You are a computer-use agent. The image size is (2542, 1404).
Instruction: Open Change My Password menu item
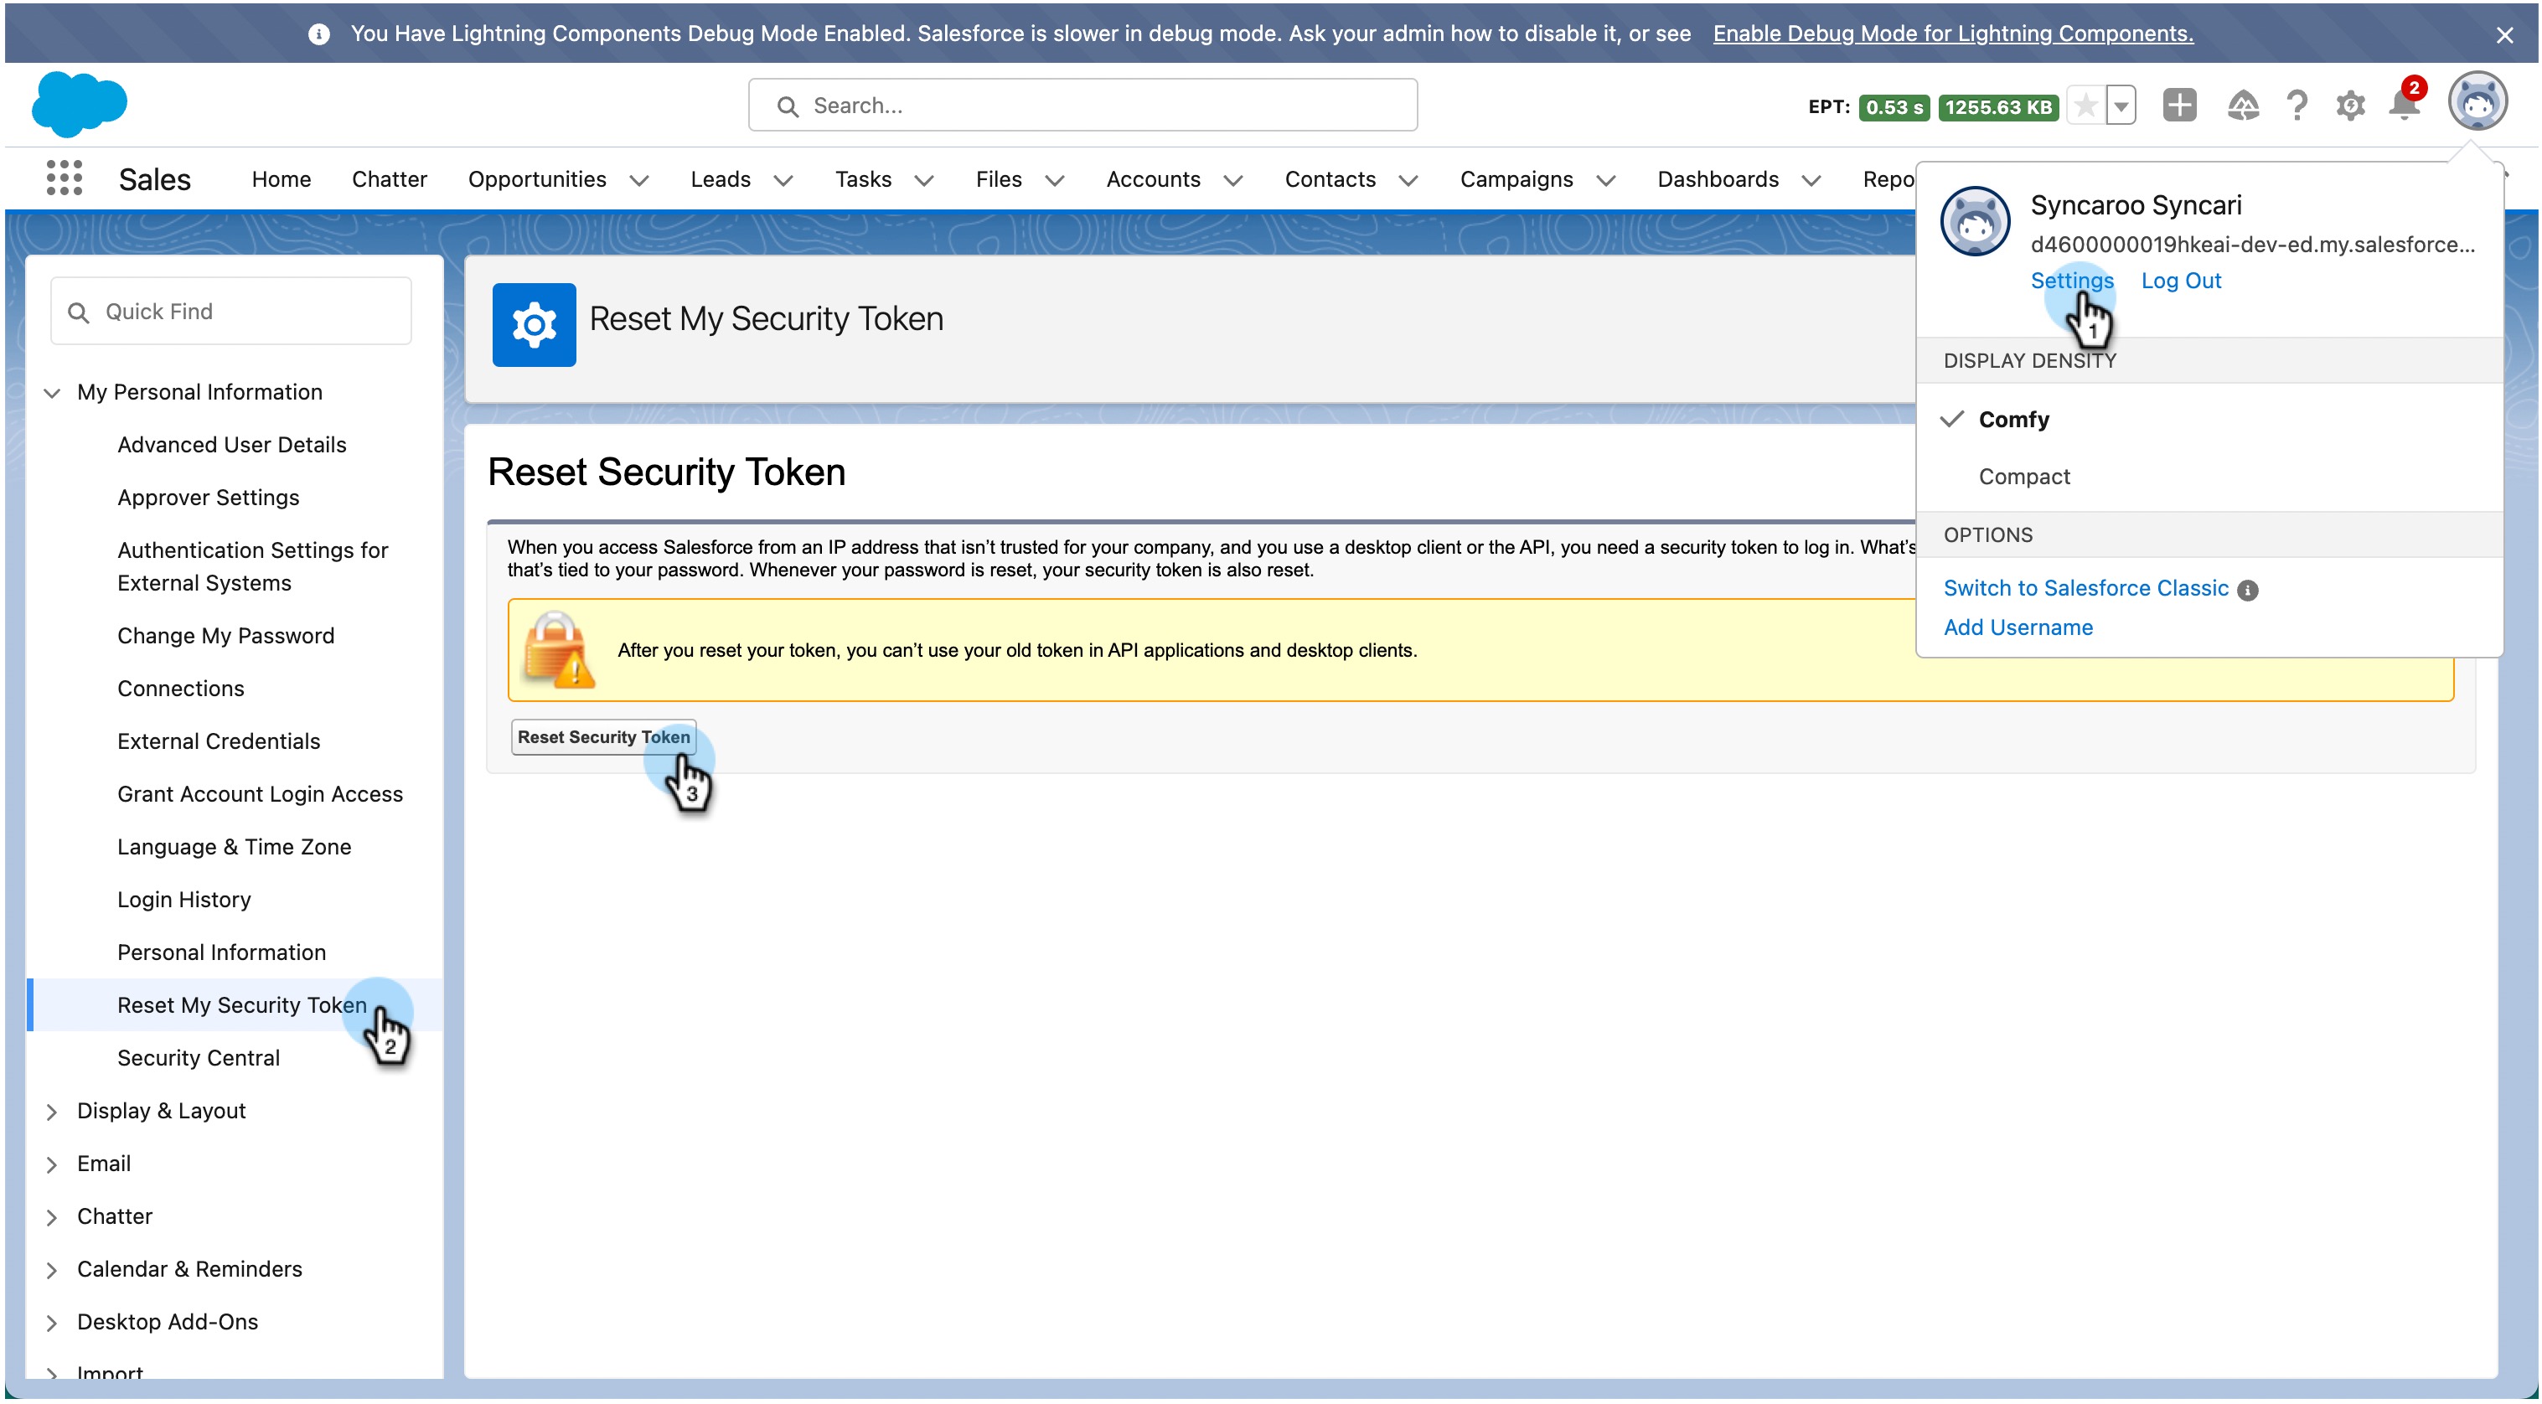pos(225,635)
